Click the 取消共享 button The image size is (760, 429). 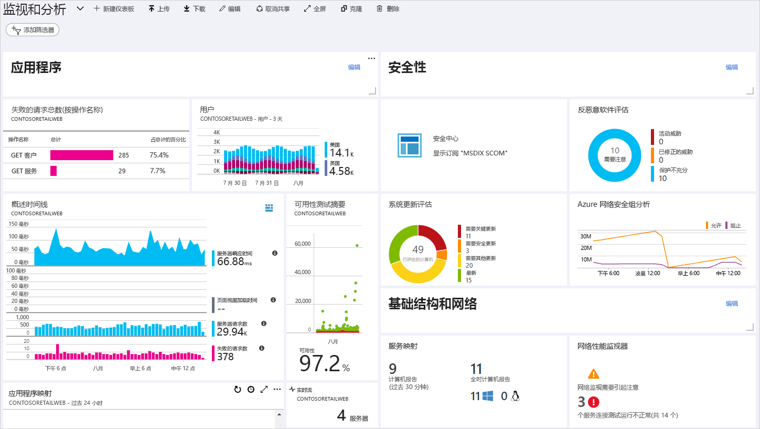(x=273, y=9)
